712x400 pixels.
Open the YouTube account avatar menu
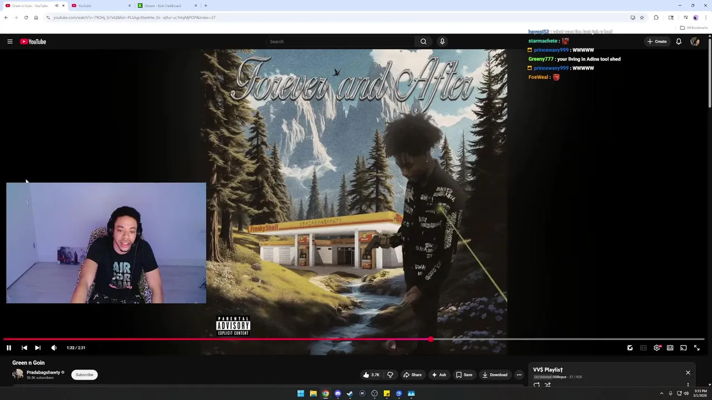[x=695, y=42]
